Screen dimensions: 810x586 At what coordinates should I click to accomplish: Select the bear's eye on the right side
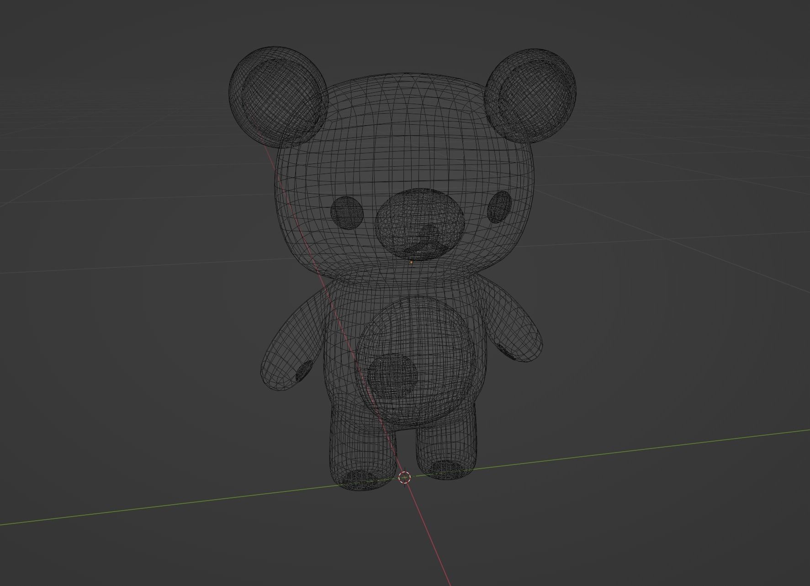click(499, 207)
